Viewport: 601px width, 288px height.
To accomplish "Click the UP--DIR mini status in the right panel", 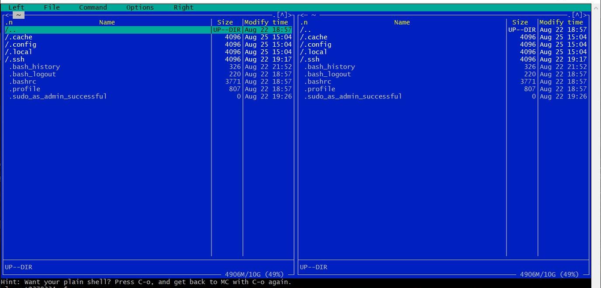I will 314,267.
